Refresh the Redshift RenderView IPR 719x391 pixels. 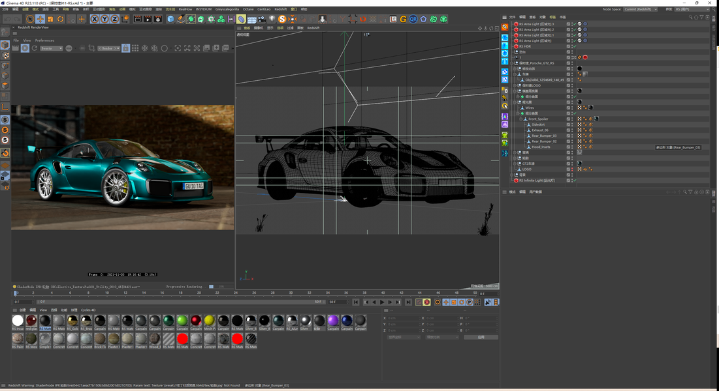pyautogui.click(x=35, y=48)
